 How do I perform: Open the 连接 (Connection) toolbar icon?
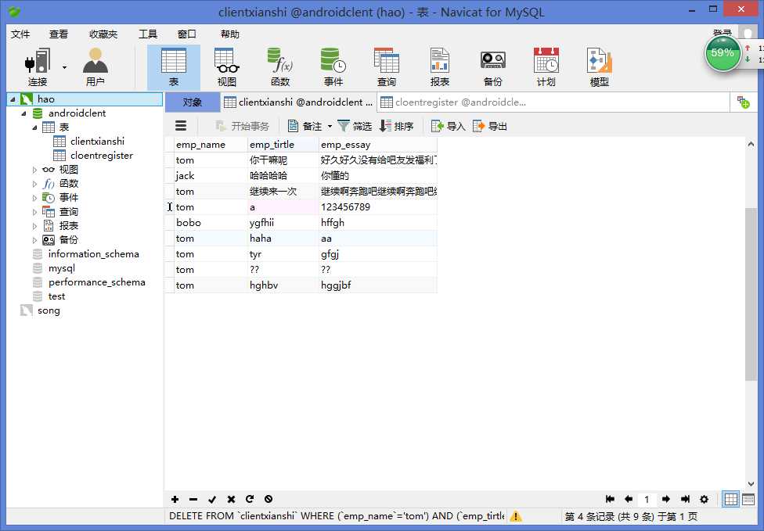[x=38, y=67]
